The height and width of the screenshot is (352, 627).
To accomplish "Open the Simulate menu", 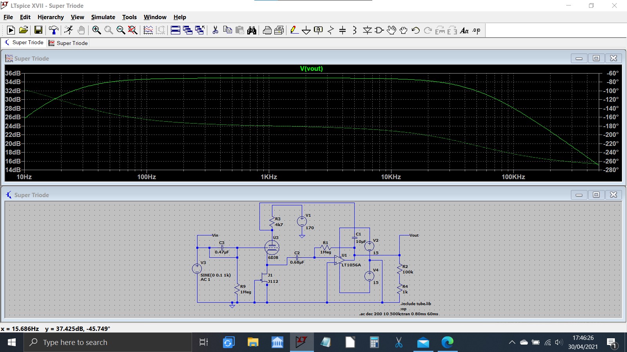I will (x=103, y=17).
